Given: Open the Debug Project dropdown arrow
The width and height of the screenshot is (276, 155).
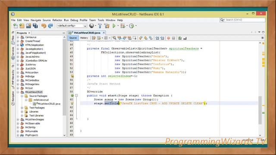Looking at the screenshot, I should tap(127, 26).
